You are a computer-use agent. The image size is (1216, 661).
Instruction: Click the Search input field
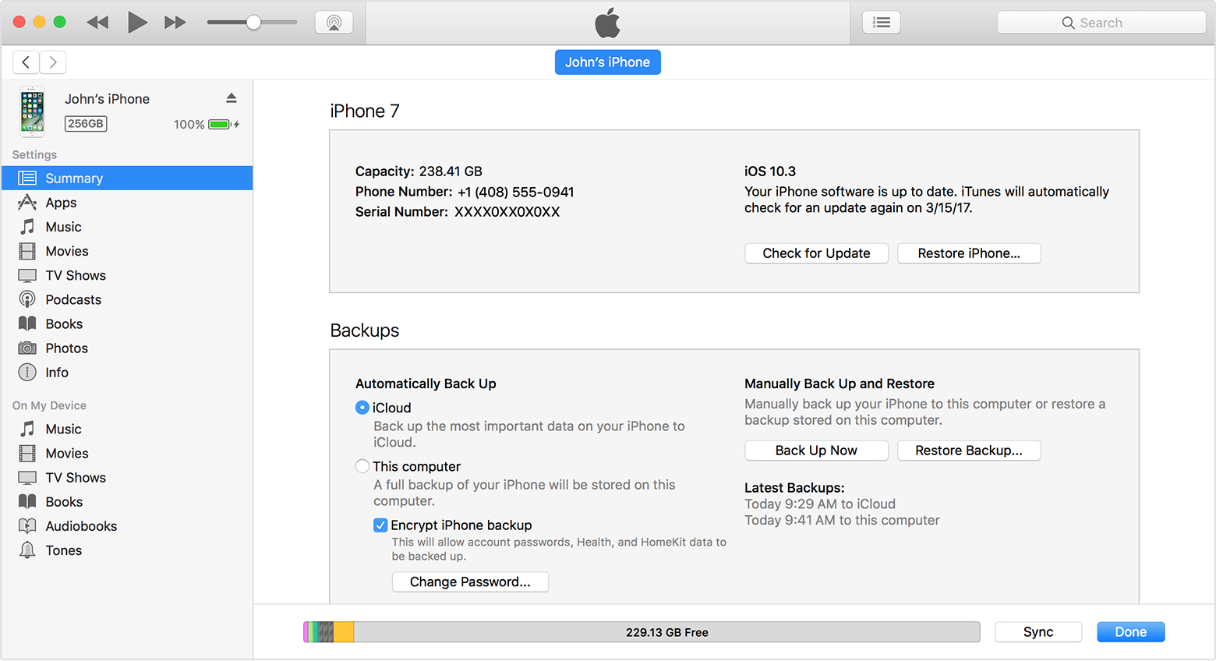pos(1101,23)
